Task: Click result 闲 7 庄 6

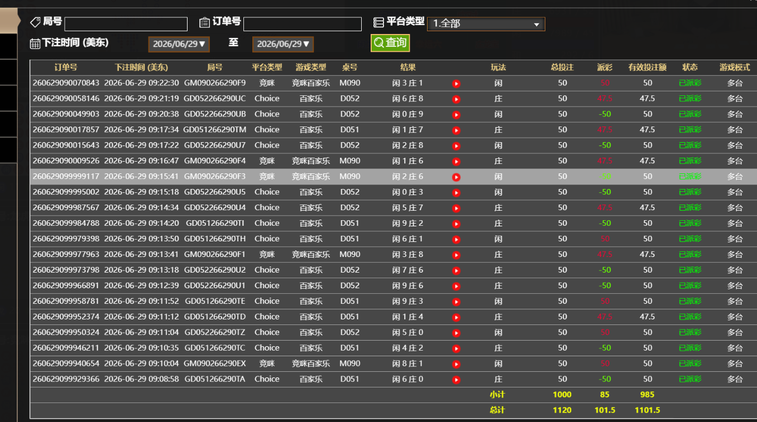Action: [408, 270]
